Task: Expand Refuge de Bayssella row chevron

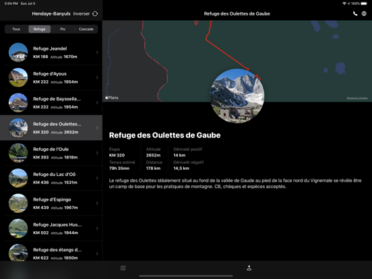Action: pyautogui.click(x=97, y=102)
